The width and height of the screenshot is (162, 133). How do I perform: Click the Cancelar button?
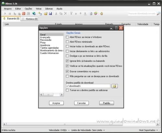click(81, 103)
